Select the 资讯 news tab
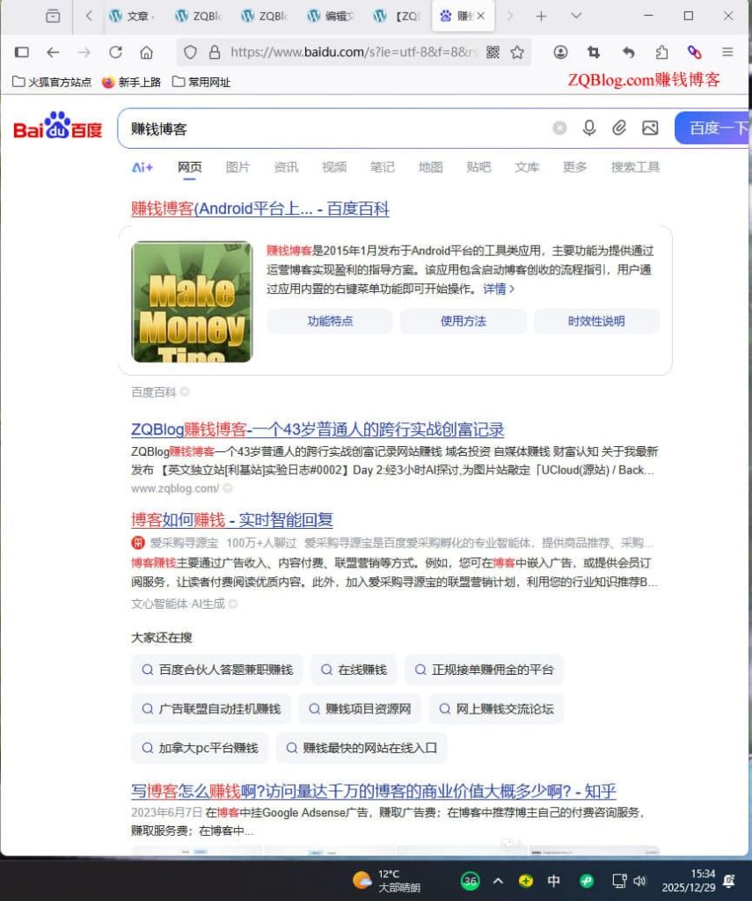The height and width of the screenshot is (901, 752). [286, 166]
